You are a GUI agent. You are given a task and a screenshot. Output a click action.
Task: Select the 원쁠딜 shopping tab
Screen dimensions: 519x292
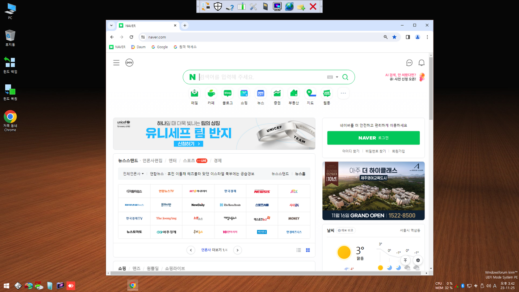click(153, 268)
